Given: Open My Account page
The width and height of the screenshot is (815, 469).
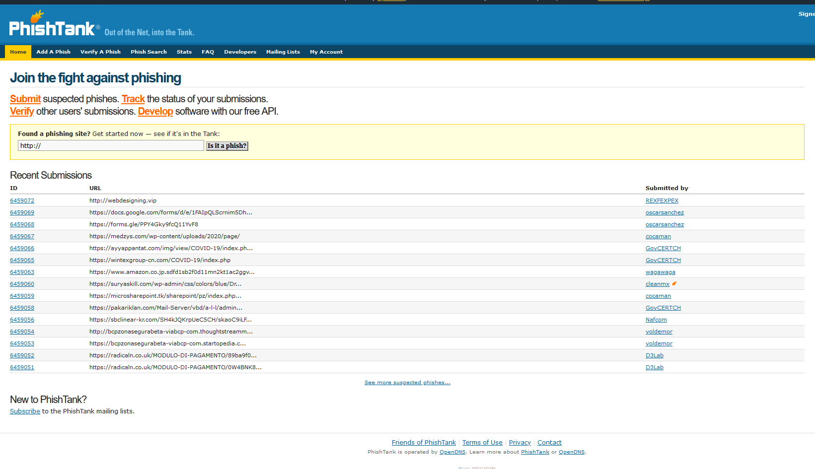Looking at the screenshot, I should 326,52.
